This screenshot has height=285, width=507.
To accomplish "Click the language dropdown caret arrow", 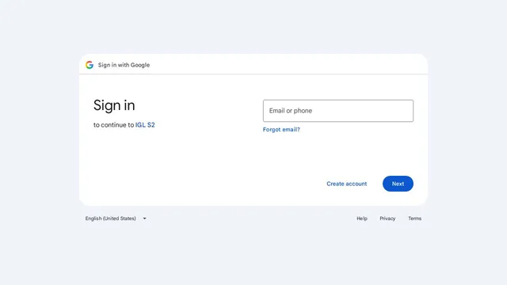I will [144, 218].
